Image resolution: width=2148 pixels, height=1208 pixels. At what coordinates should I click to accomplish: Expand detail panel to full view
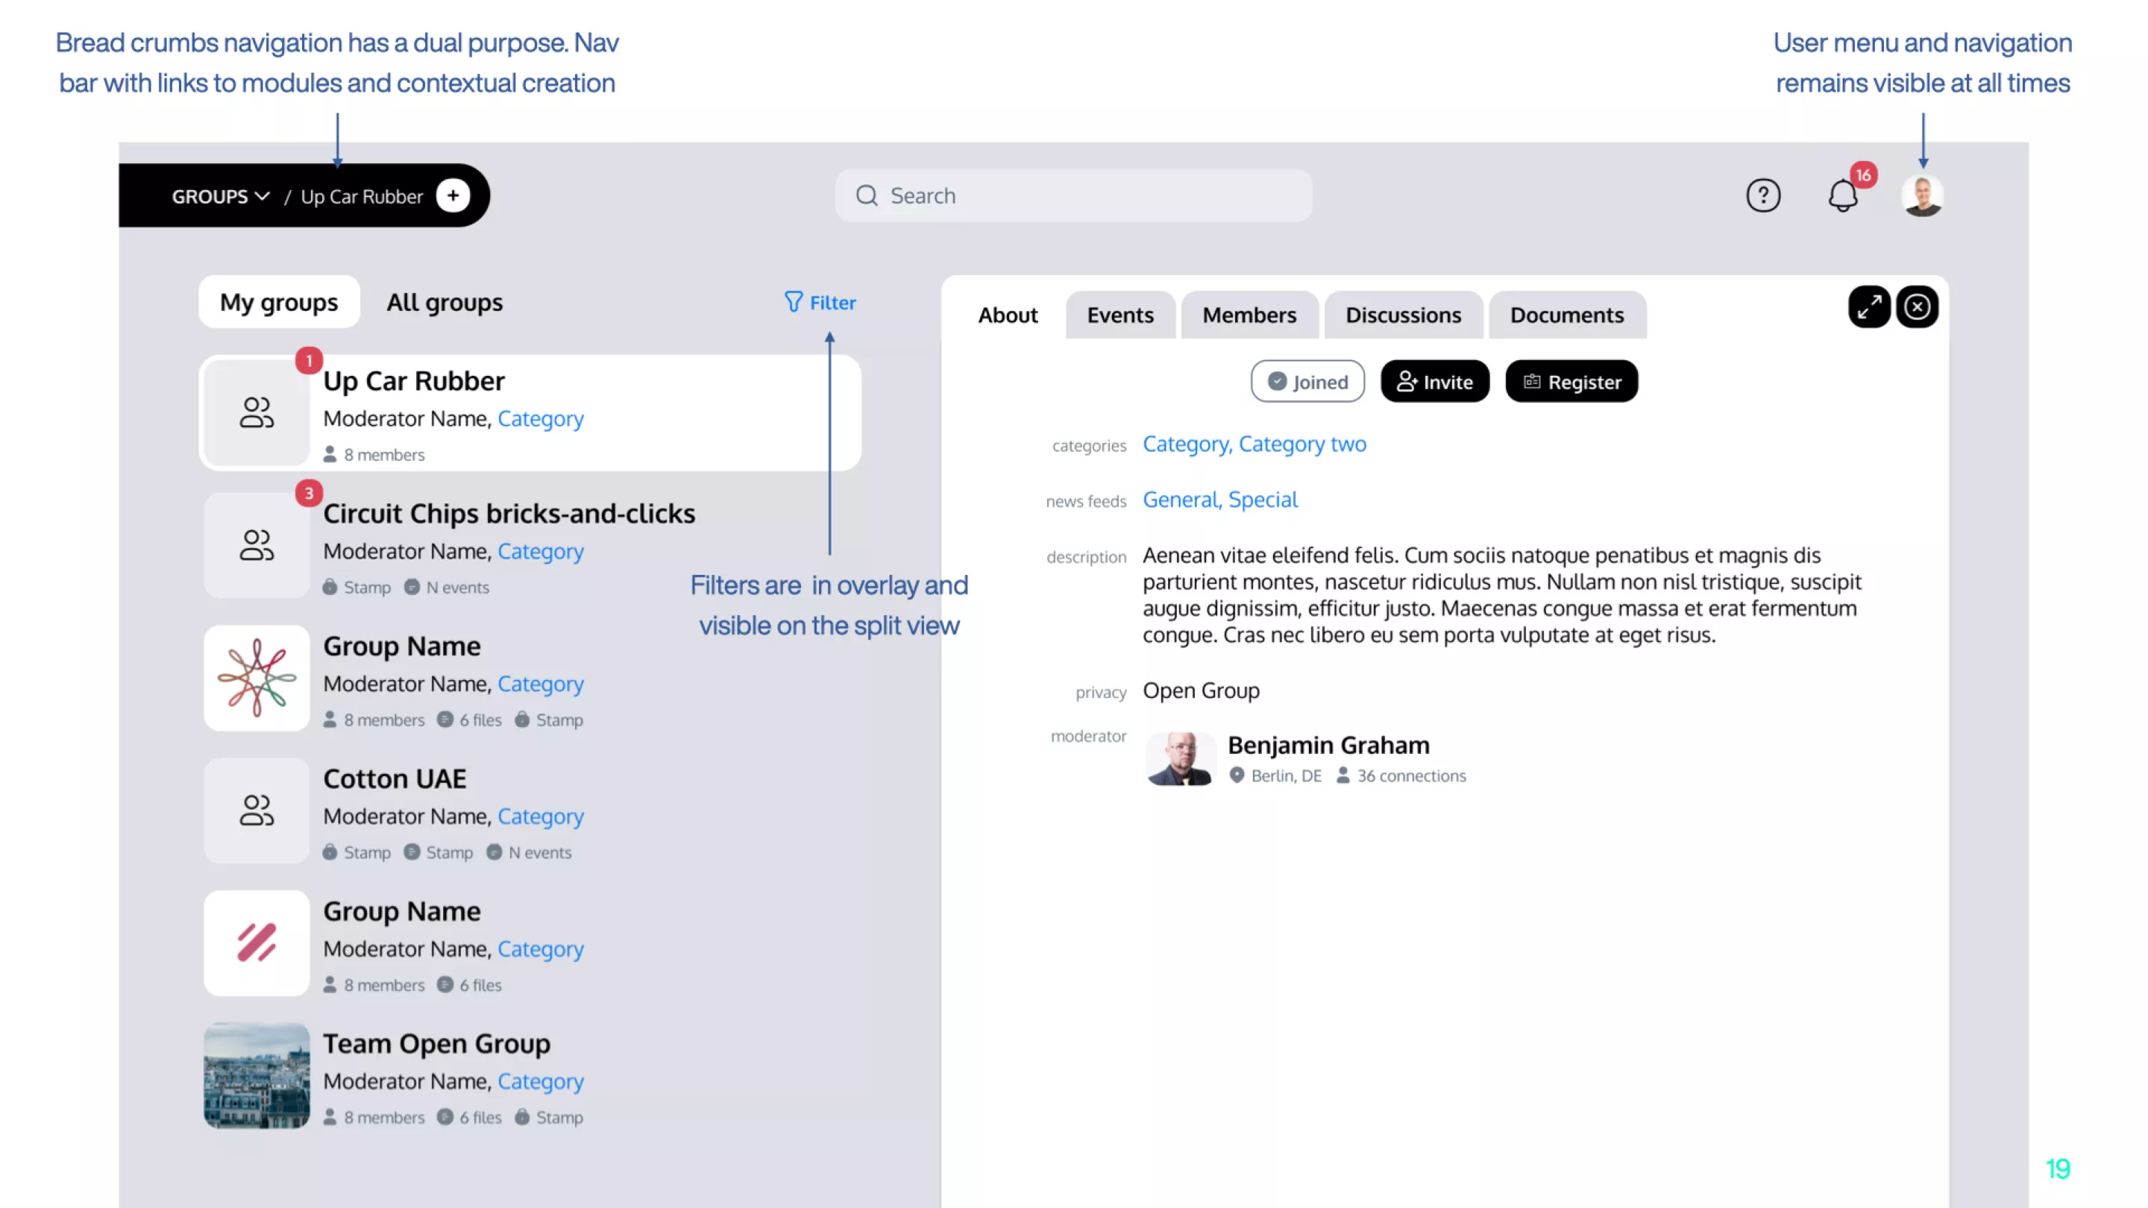(x=1868, y=306)
